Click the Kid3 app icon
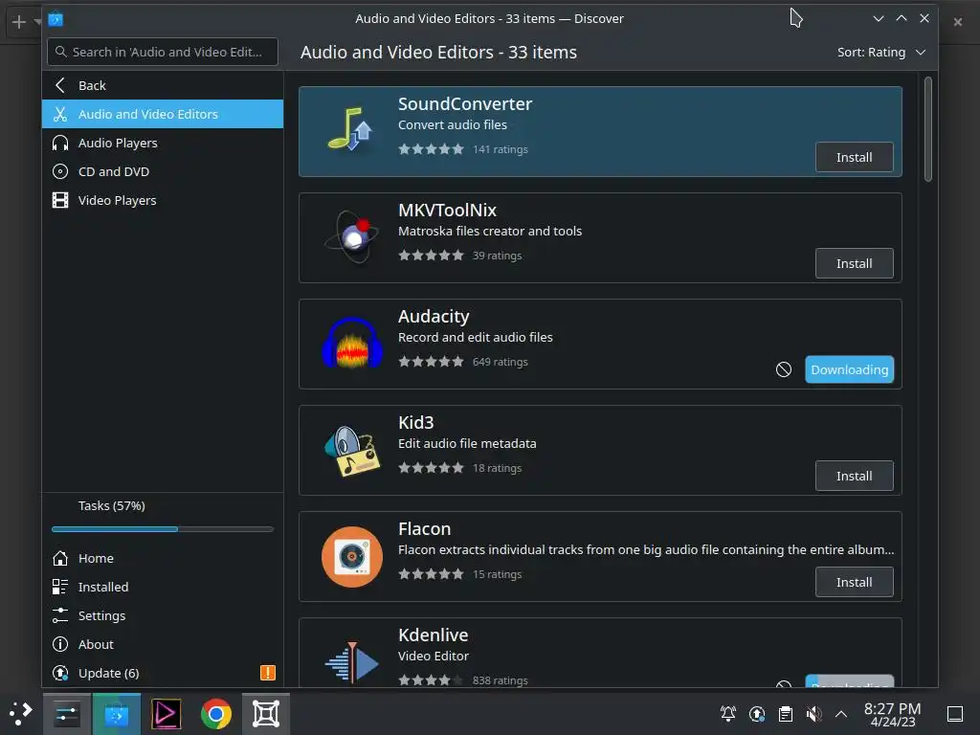980x735 pixels. coord(352,450)
